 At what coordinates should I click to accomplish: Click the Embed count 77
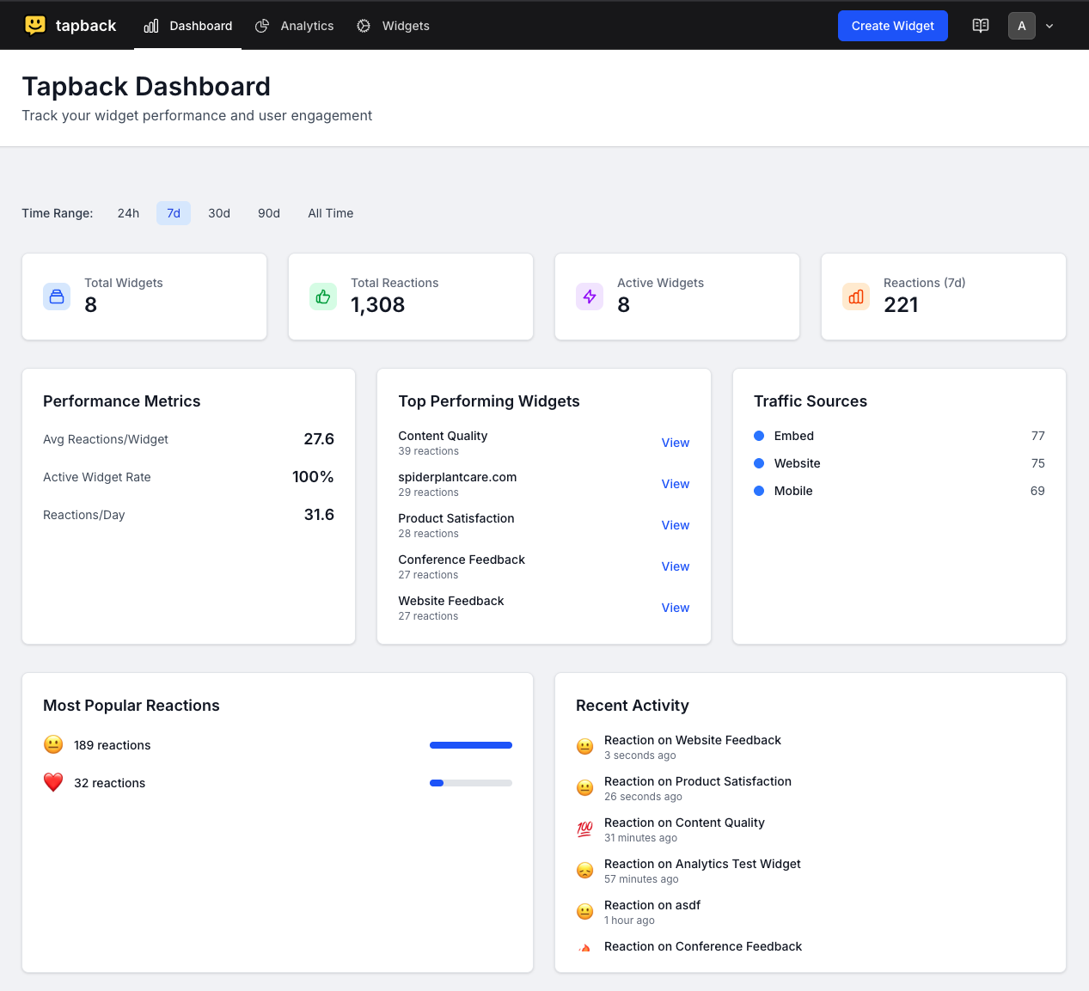pos(1038,436)
